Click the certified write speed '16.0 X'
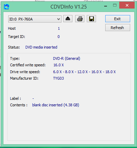This screenshot has width=137, height=148. (58, 65)
